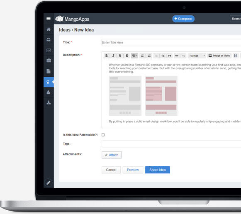Open the documents file icon
The width and height of the screenshot is (241, 214).
[49, 71]
